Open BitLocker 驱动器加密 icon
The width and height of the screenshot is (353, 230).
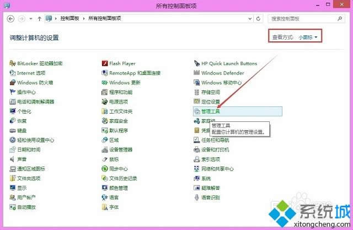[13, 63]
